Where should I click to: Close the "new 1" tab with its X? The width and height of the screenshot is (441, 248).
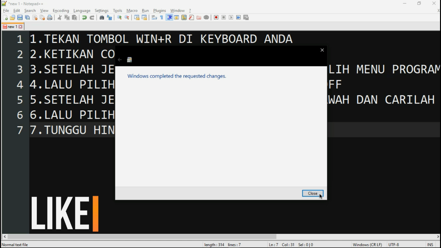(20, 27)
